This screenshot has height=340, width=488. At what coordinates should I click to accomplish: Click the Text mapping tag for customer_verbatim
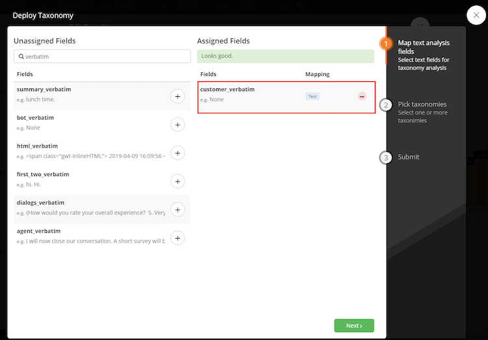click(312, 96)
